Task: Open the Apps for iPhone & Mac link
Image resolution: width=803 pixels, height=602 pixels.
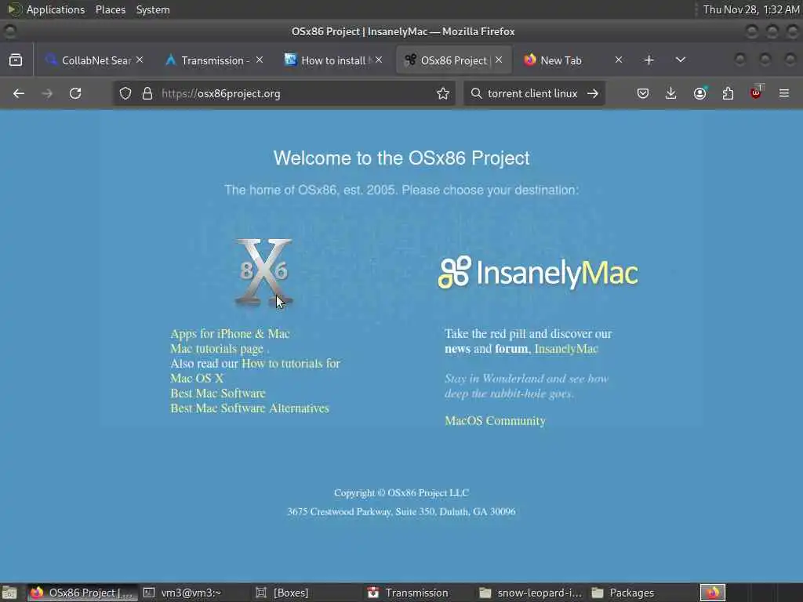Action: [230, 334]
